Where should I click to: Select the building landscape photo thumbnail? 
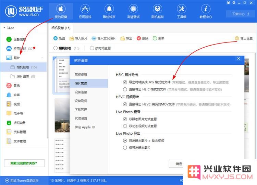coord(62,115)
